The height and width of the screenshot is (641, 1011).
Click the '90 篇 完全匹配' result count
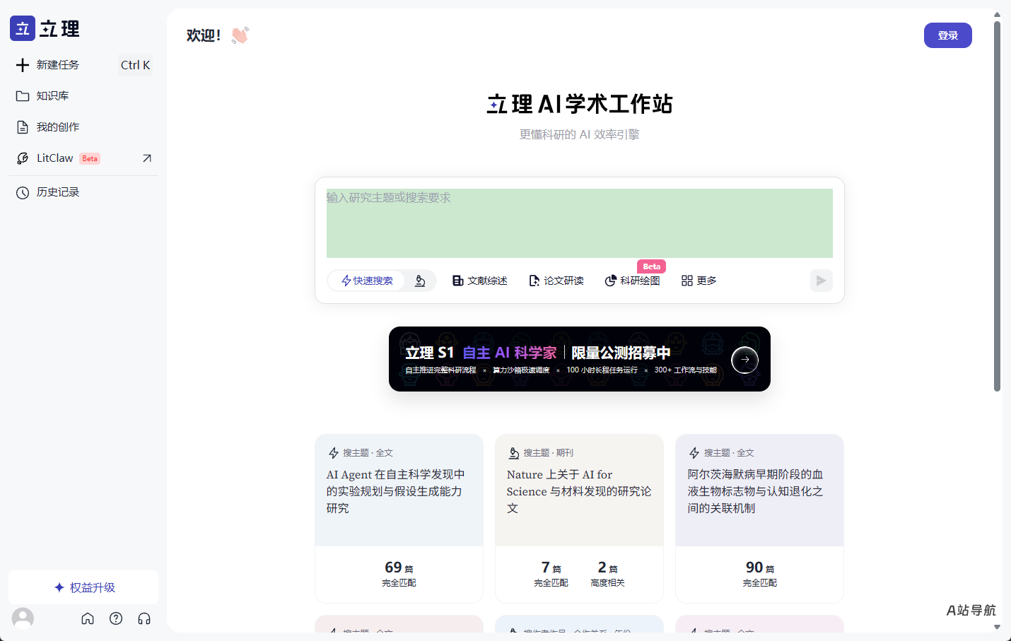pos(760,574)
